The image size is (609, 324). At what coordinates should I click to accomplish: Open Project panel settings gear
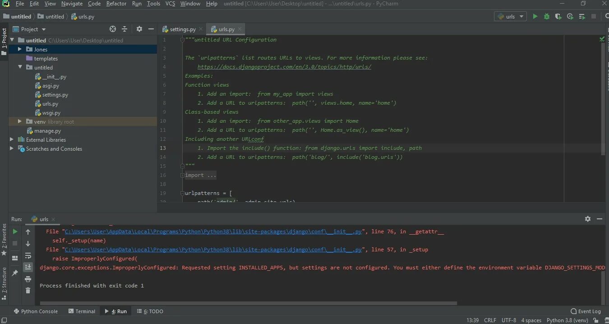tap(139, 29)
